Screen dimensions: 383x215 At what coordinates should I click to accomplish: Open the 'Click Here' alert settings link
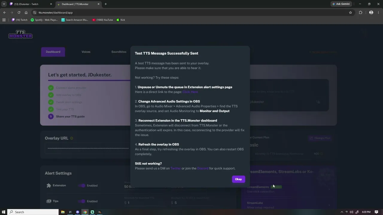tap(190, 92)
